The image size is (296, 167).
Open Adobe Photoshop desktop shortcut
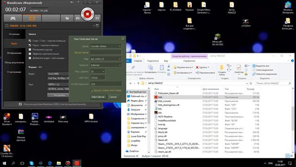(35, 119)
